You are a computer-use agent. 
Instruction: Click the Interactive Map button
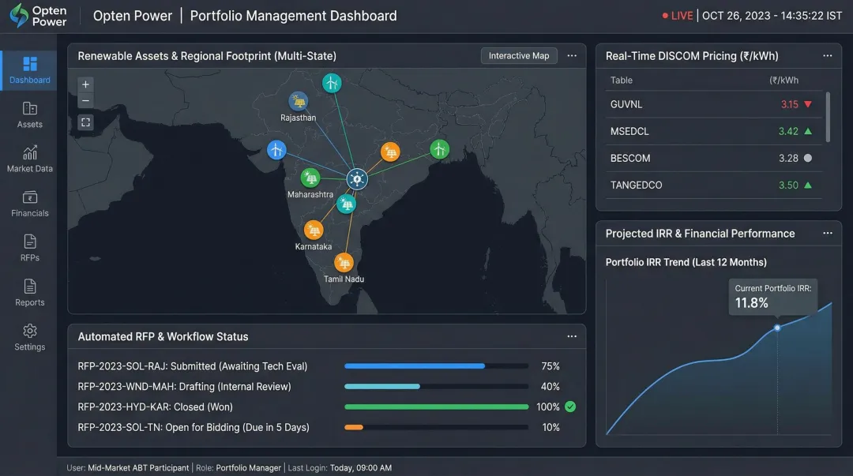point(519,55)
